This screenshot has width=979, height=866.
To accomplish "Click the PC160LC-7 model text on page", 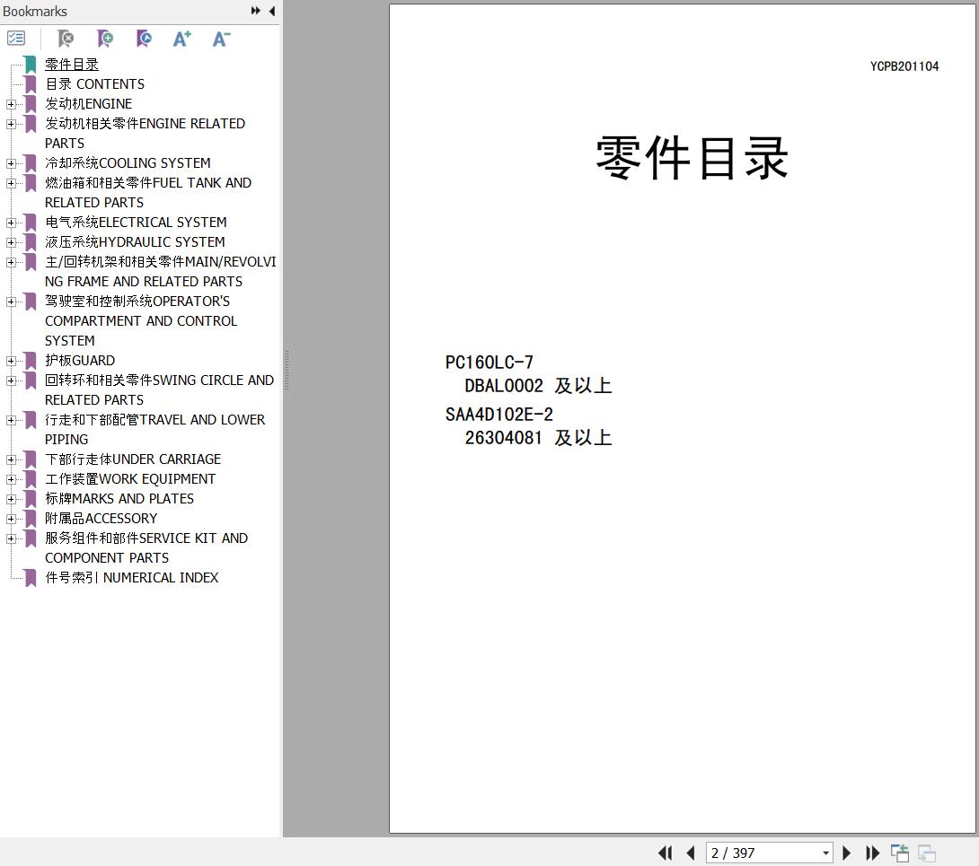I will (489, 362).
